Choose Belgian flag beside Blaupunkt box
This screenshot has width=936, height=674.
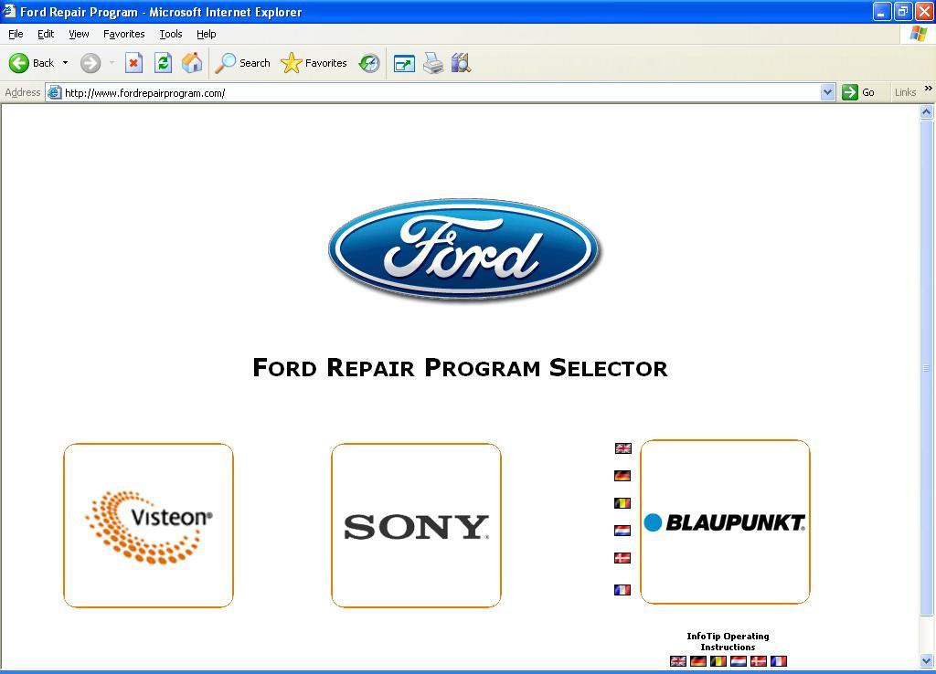(622, 503)
